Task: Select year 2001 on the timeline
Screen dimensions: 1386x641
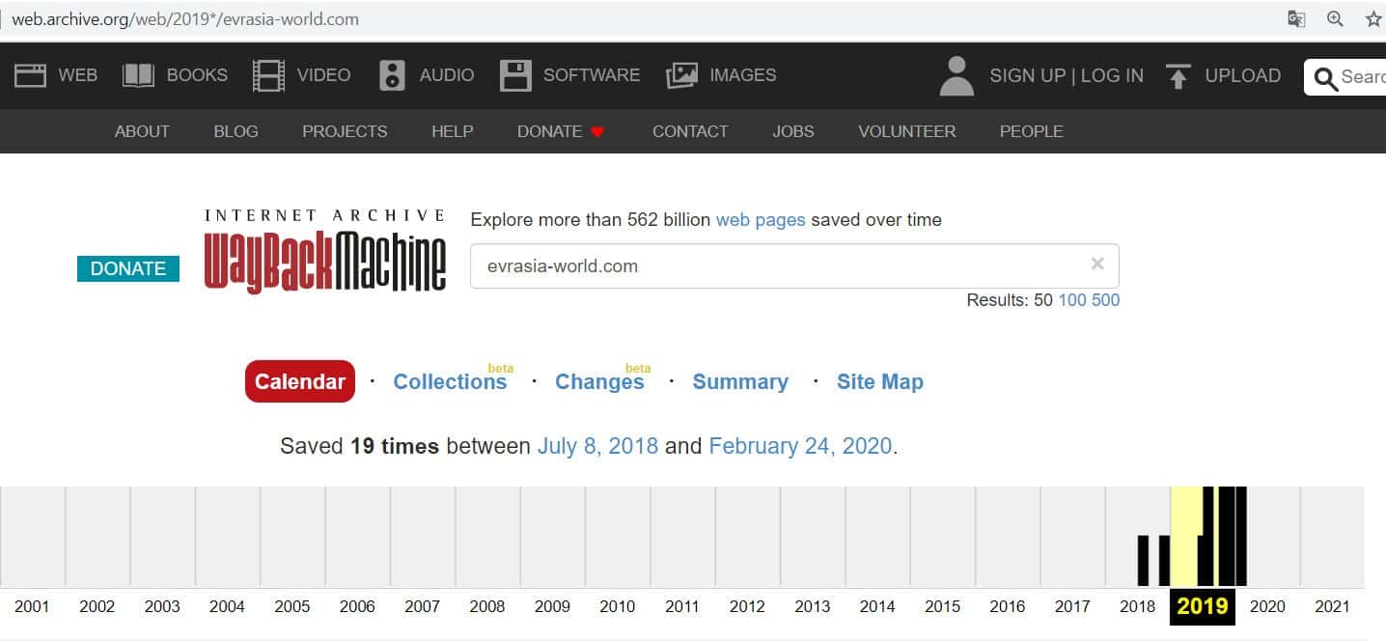Action: click(32, 606)
